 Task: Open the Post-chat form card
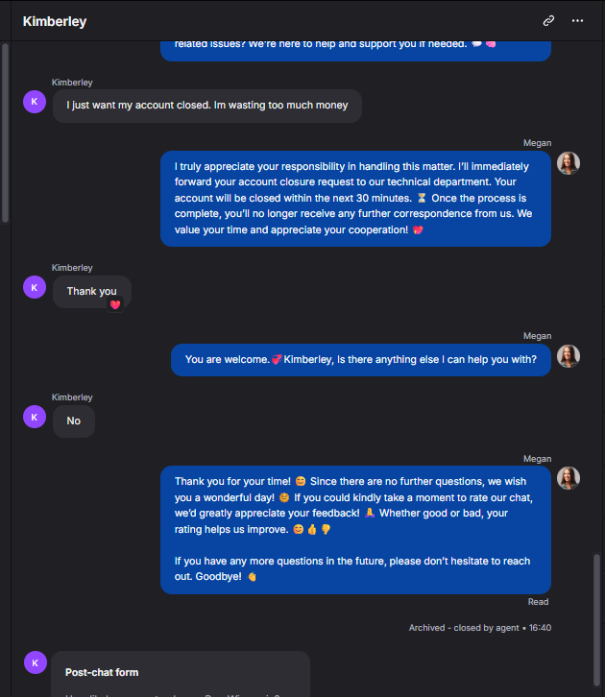181,674
